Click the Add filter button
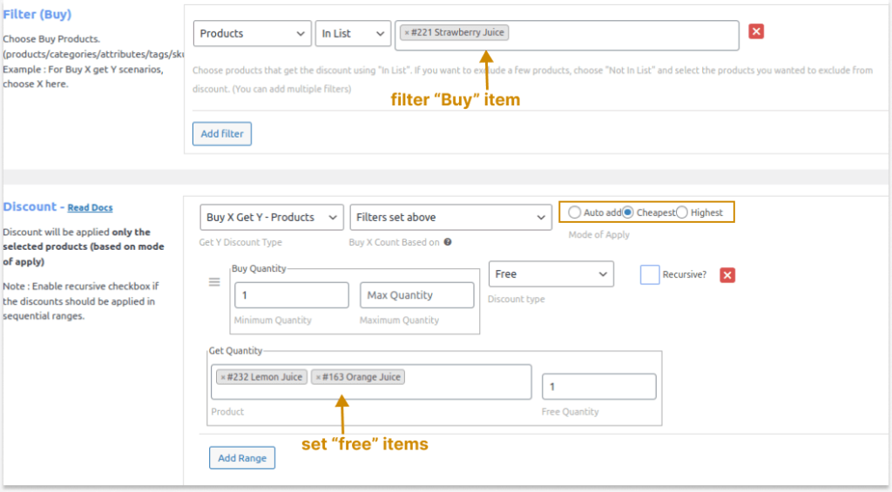The height and width of the screenshot is (492, 892). [222, 133]
